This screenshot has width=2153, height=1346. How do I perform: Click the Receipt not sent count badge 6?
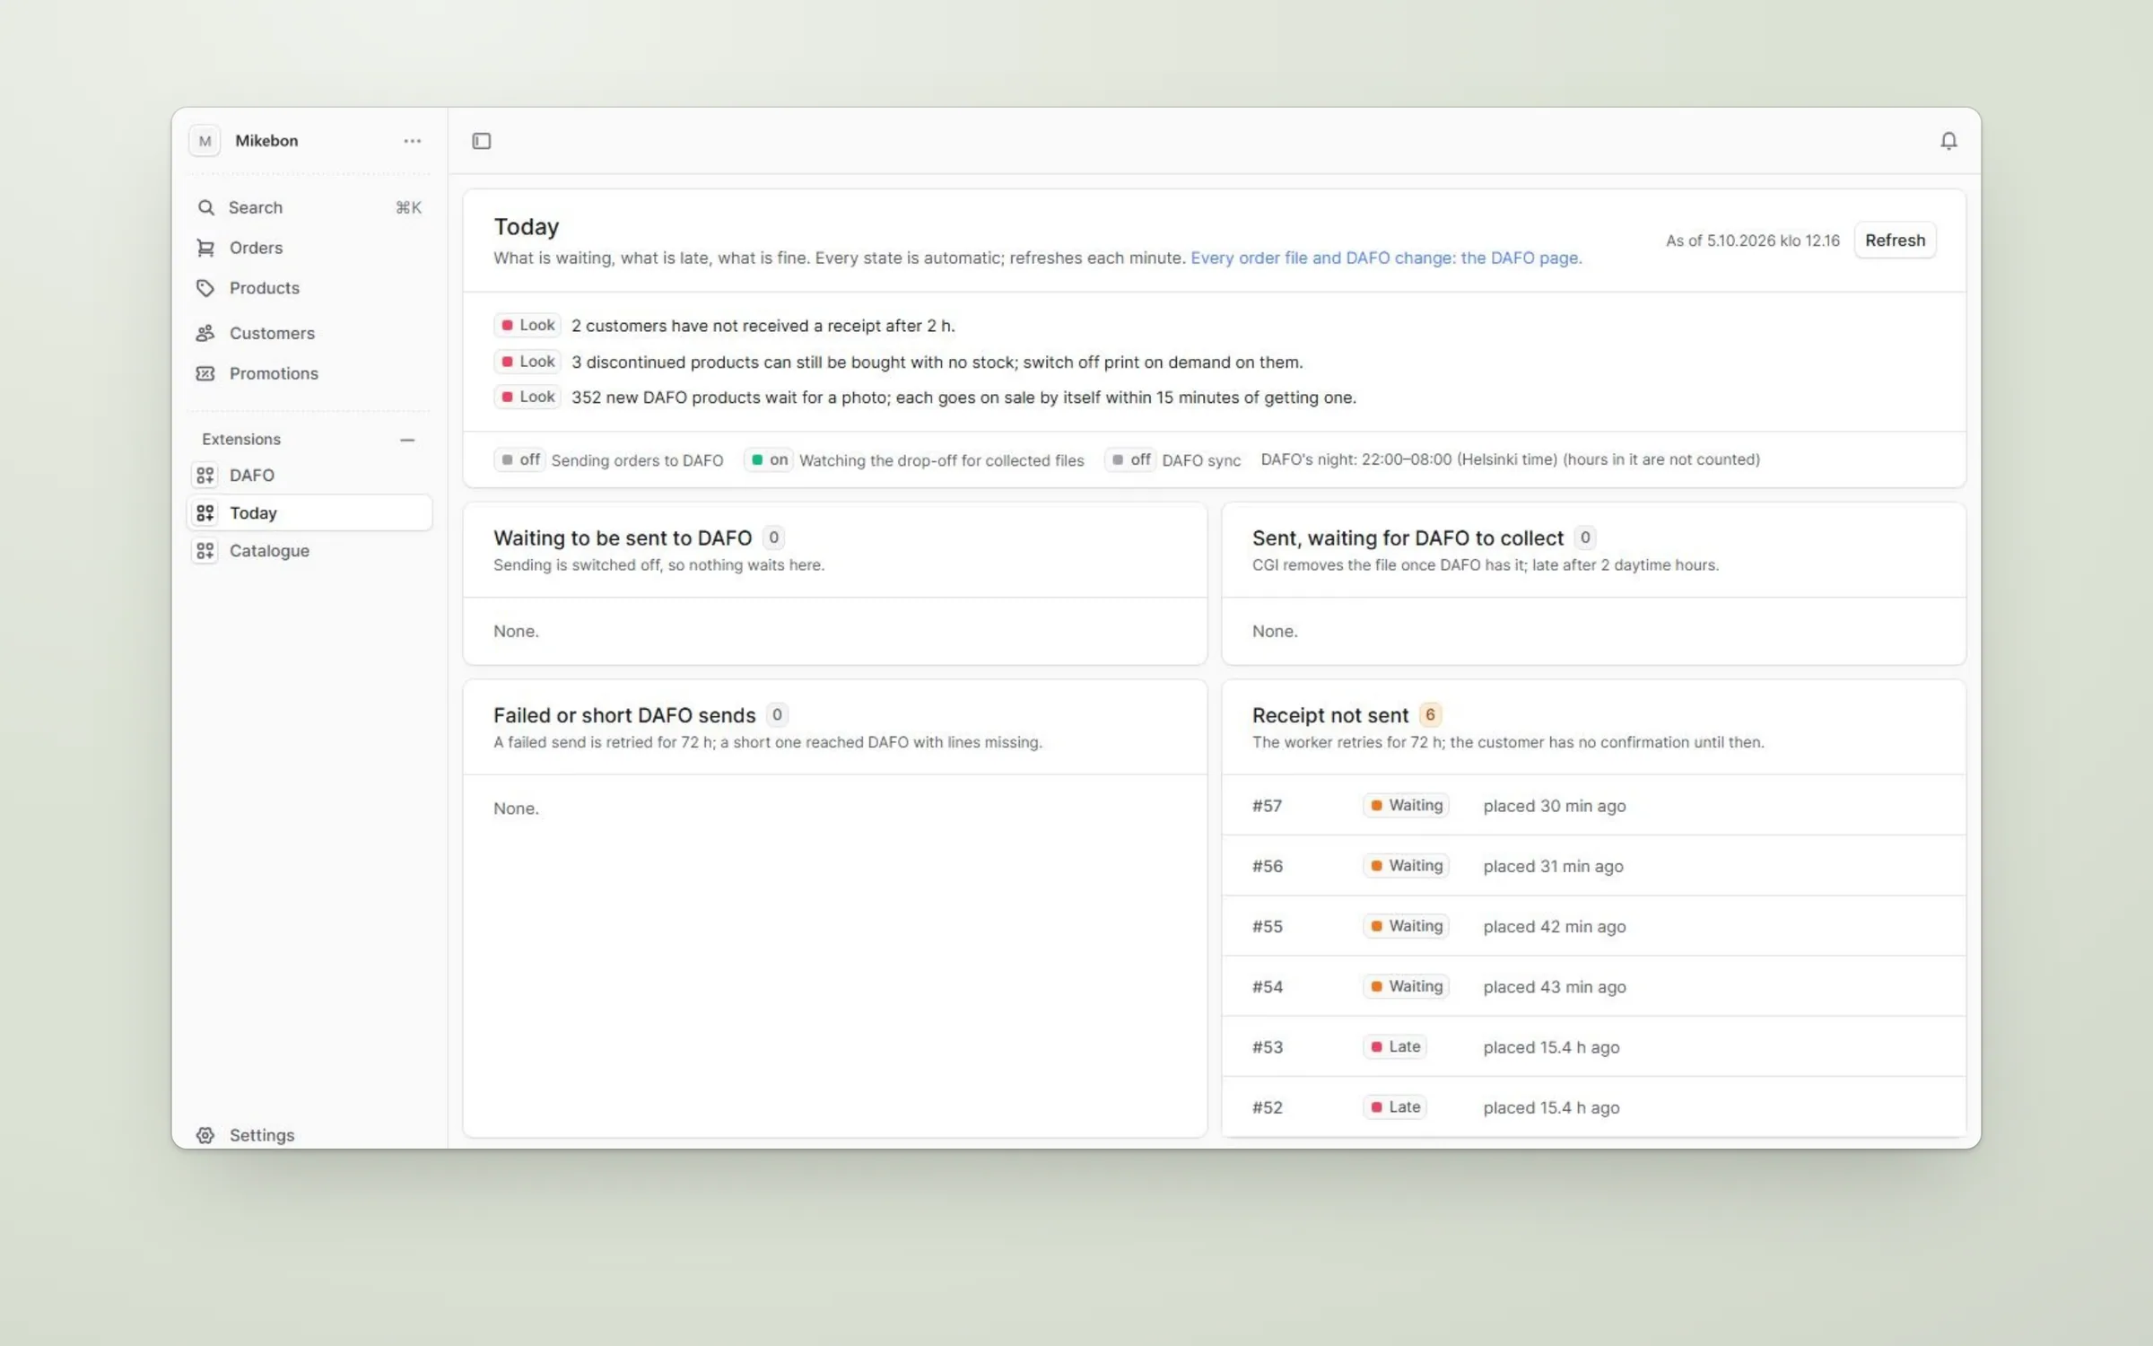click(x=1430, y=715)
